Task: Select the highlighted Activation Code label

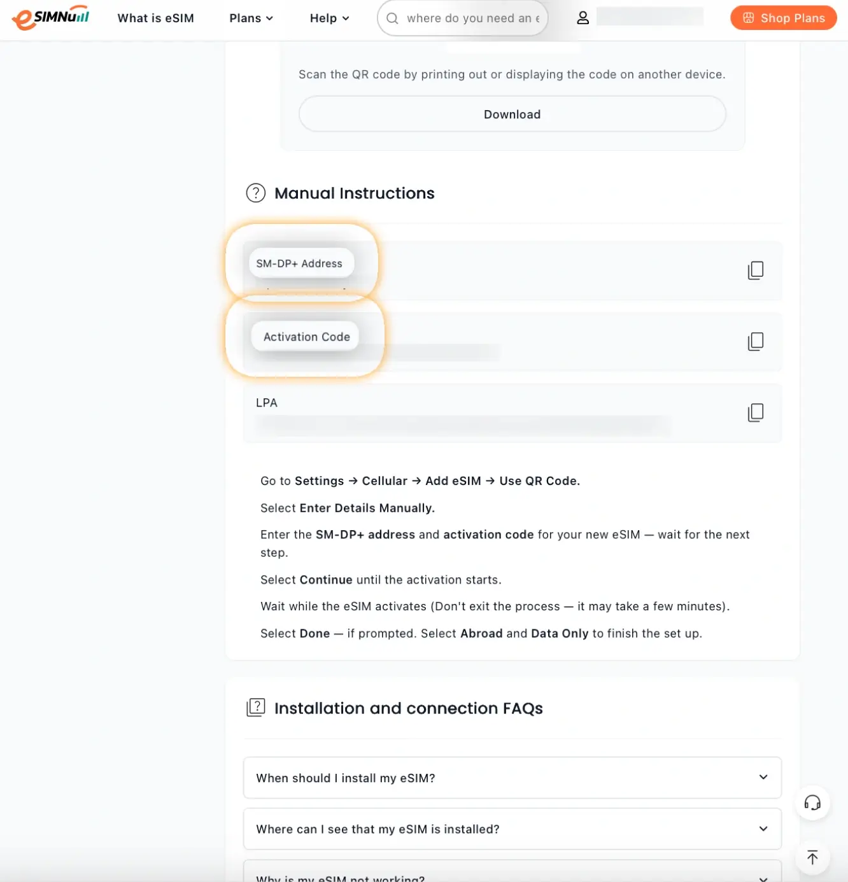Action: point(305,336)
